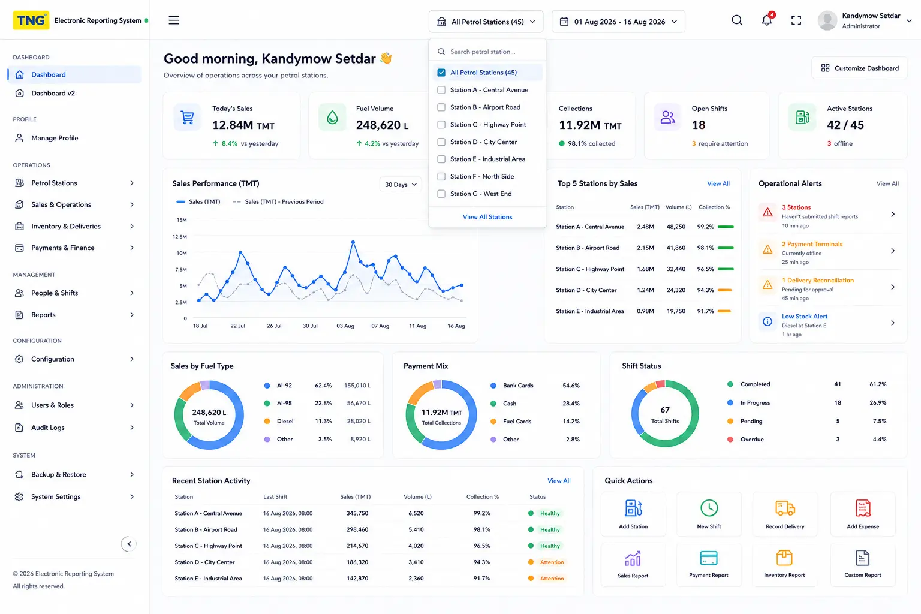921x614 pixels.
Task: Open Manage Profile in the sidebar
Action: (x=75, y=138)
